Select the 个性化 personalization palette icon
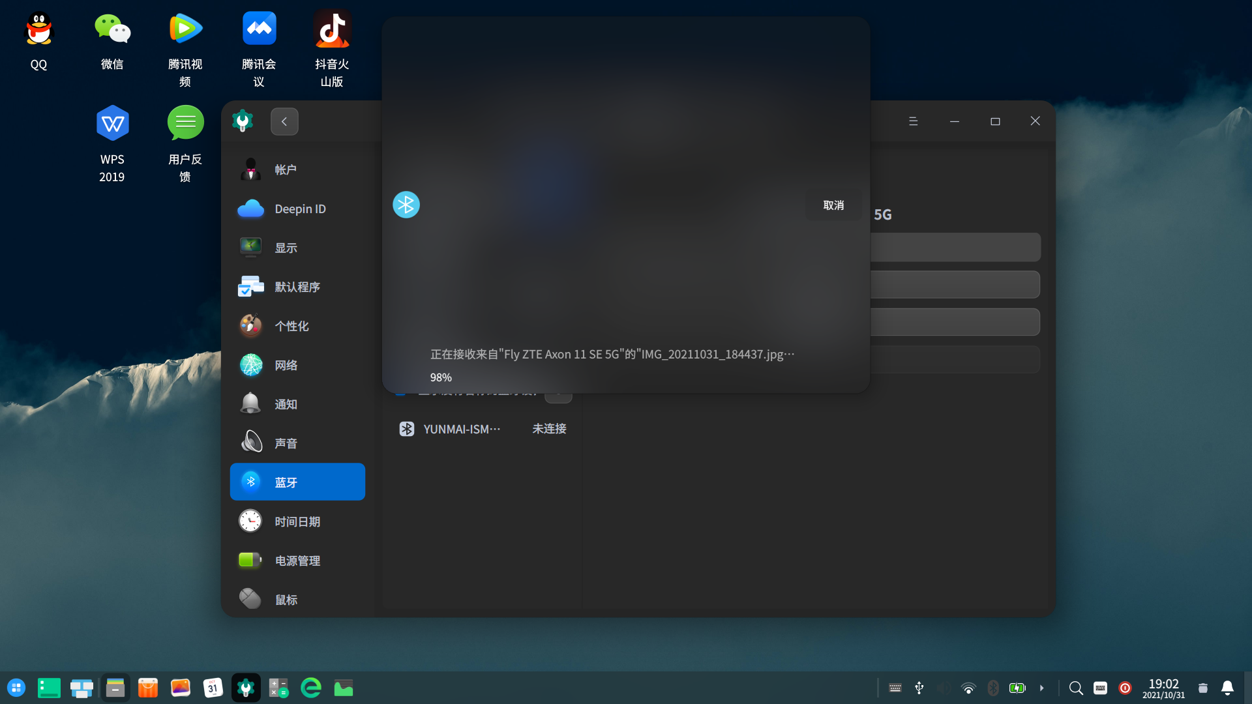Screen dimensions: 1252x704 250,326
